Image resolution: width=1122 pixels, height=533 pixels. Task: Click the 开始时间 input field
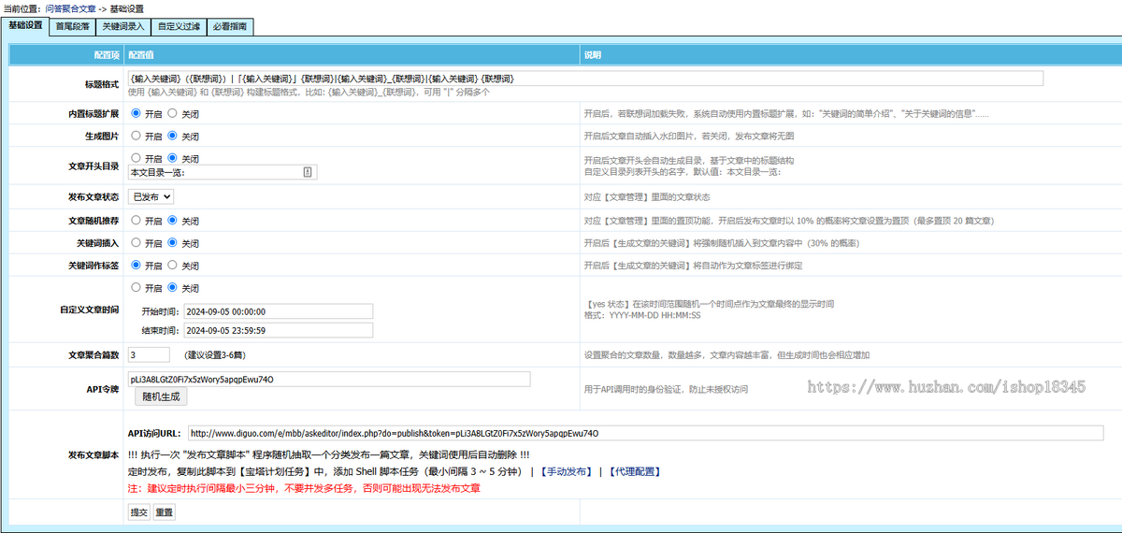(279, 311)
